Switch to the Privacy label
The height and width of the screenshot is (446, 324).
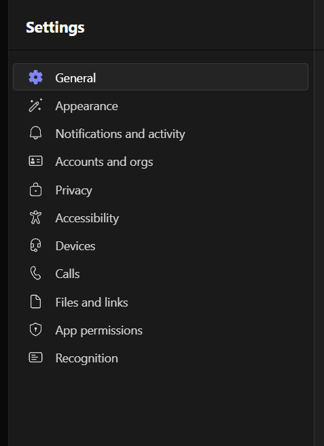click(x=74, y=190)
